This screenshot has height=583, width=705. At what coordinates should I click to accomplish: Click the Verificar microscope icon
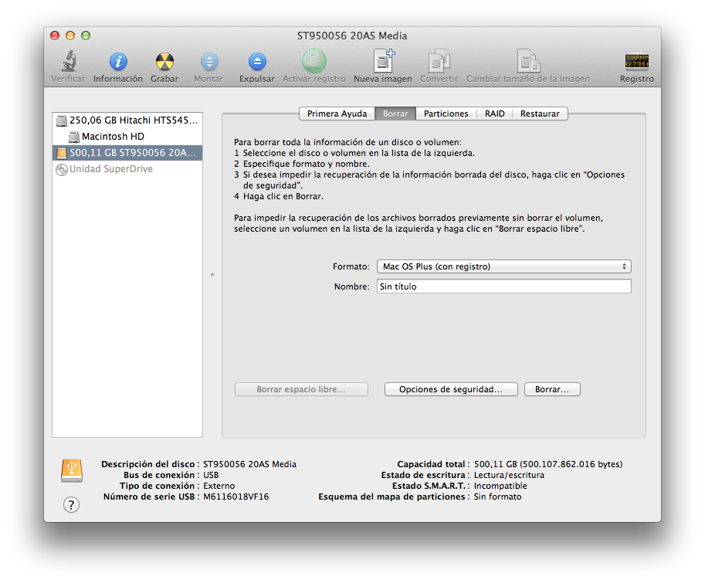pyautogui.click(x=68, y=62)
